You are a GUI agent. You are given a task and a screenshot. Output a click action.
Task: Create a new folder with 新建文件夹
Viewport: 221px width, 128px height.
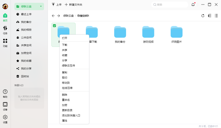click(x=74, y=4)
